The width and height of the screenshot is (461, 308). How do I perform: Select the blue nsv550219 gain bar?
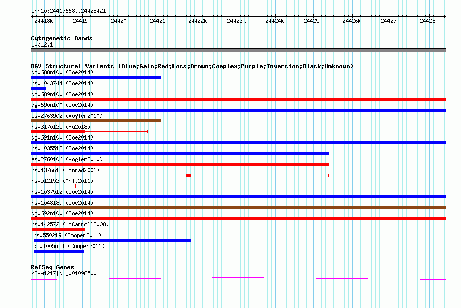coord(112,240)
